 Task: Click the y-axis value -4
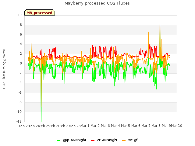click(x=20, y=83)
